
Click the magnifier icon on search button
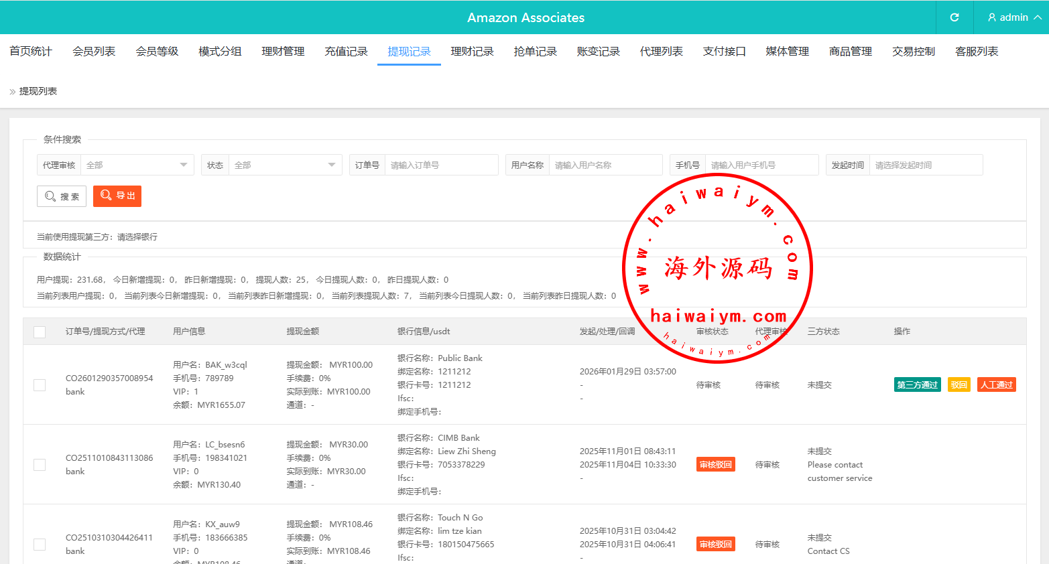click(x=50, y=196)
